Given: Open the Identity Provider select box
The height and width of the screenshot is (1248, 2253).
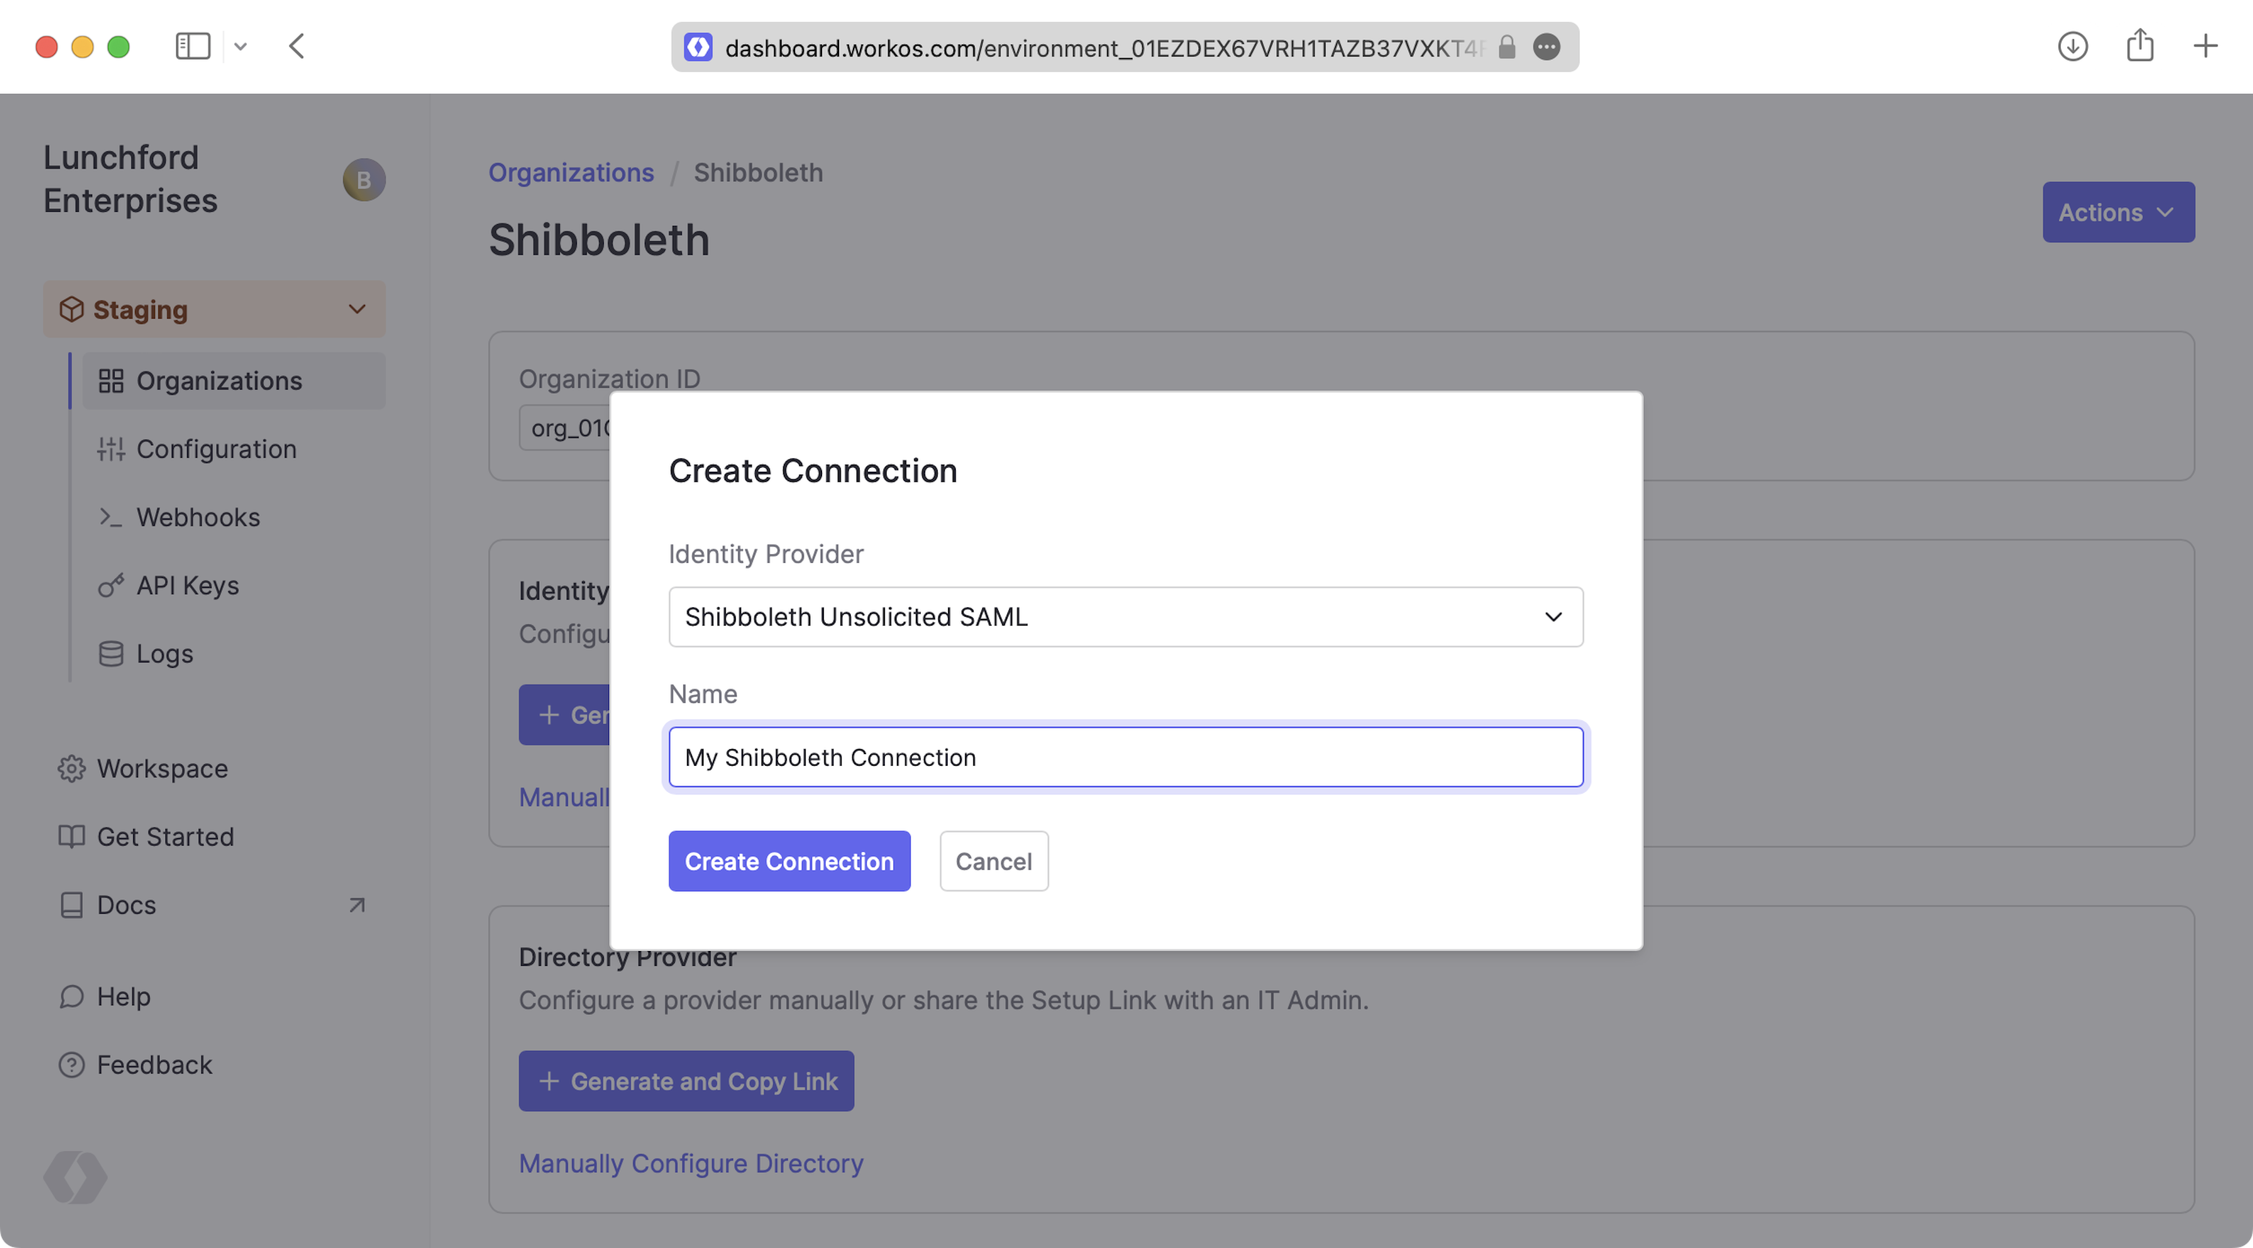Looking at the screenshot, I should [x=1125, y=617].
